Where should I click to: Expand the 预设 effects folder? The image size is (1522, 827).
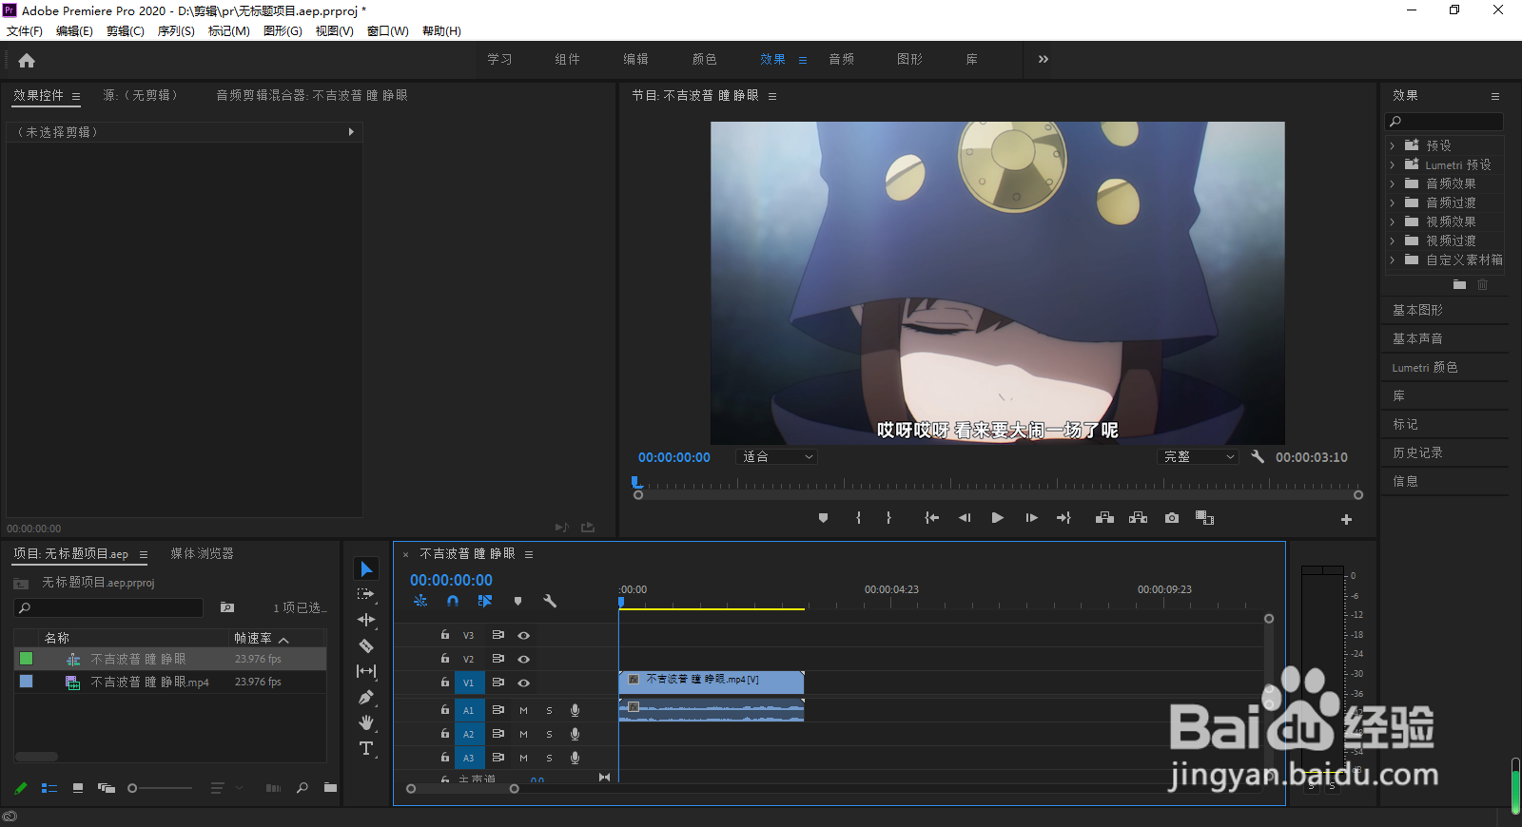point(1392,145)
